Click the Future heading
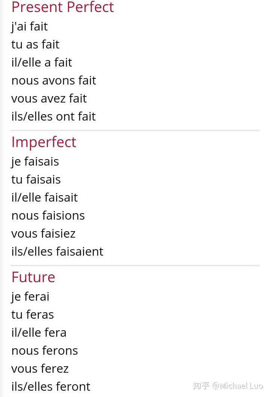The width and height of the screenshot is (270, 397). pos(33,277)
